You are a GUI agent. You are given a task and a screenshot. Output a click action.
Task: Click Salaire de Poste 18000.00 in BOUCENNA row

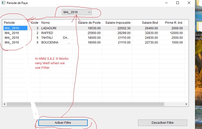pos(94,42)
